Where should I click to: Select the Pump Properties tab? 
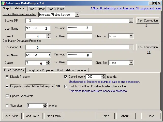pos(14,70)
